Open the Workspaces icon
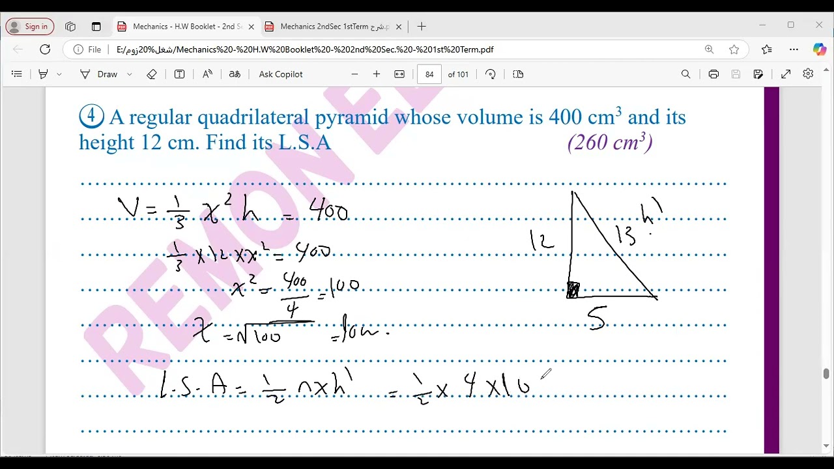 [x=70, y=27]
